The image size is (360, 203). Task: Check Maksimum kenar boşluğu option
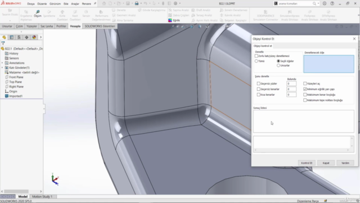(x=305, y=95)
